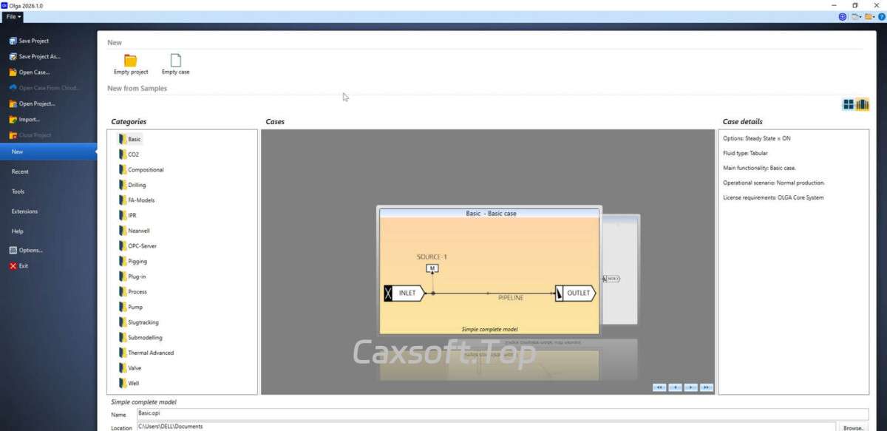
Task: Click the purple circular arrow icon in top bar
Action: (843, 16)
